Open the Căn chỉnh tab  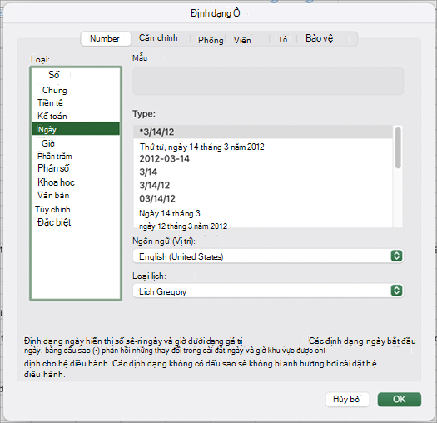point(158,38)
